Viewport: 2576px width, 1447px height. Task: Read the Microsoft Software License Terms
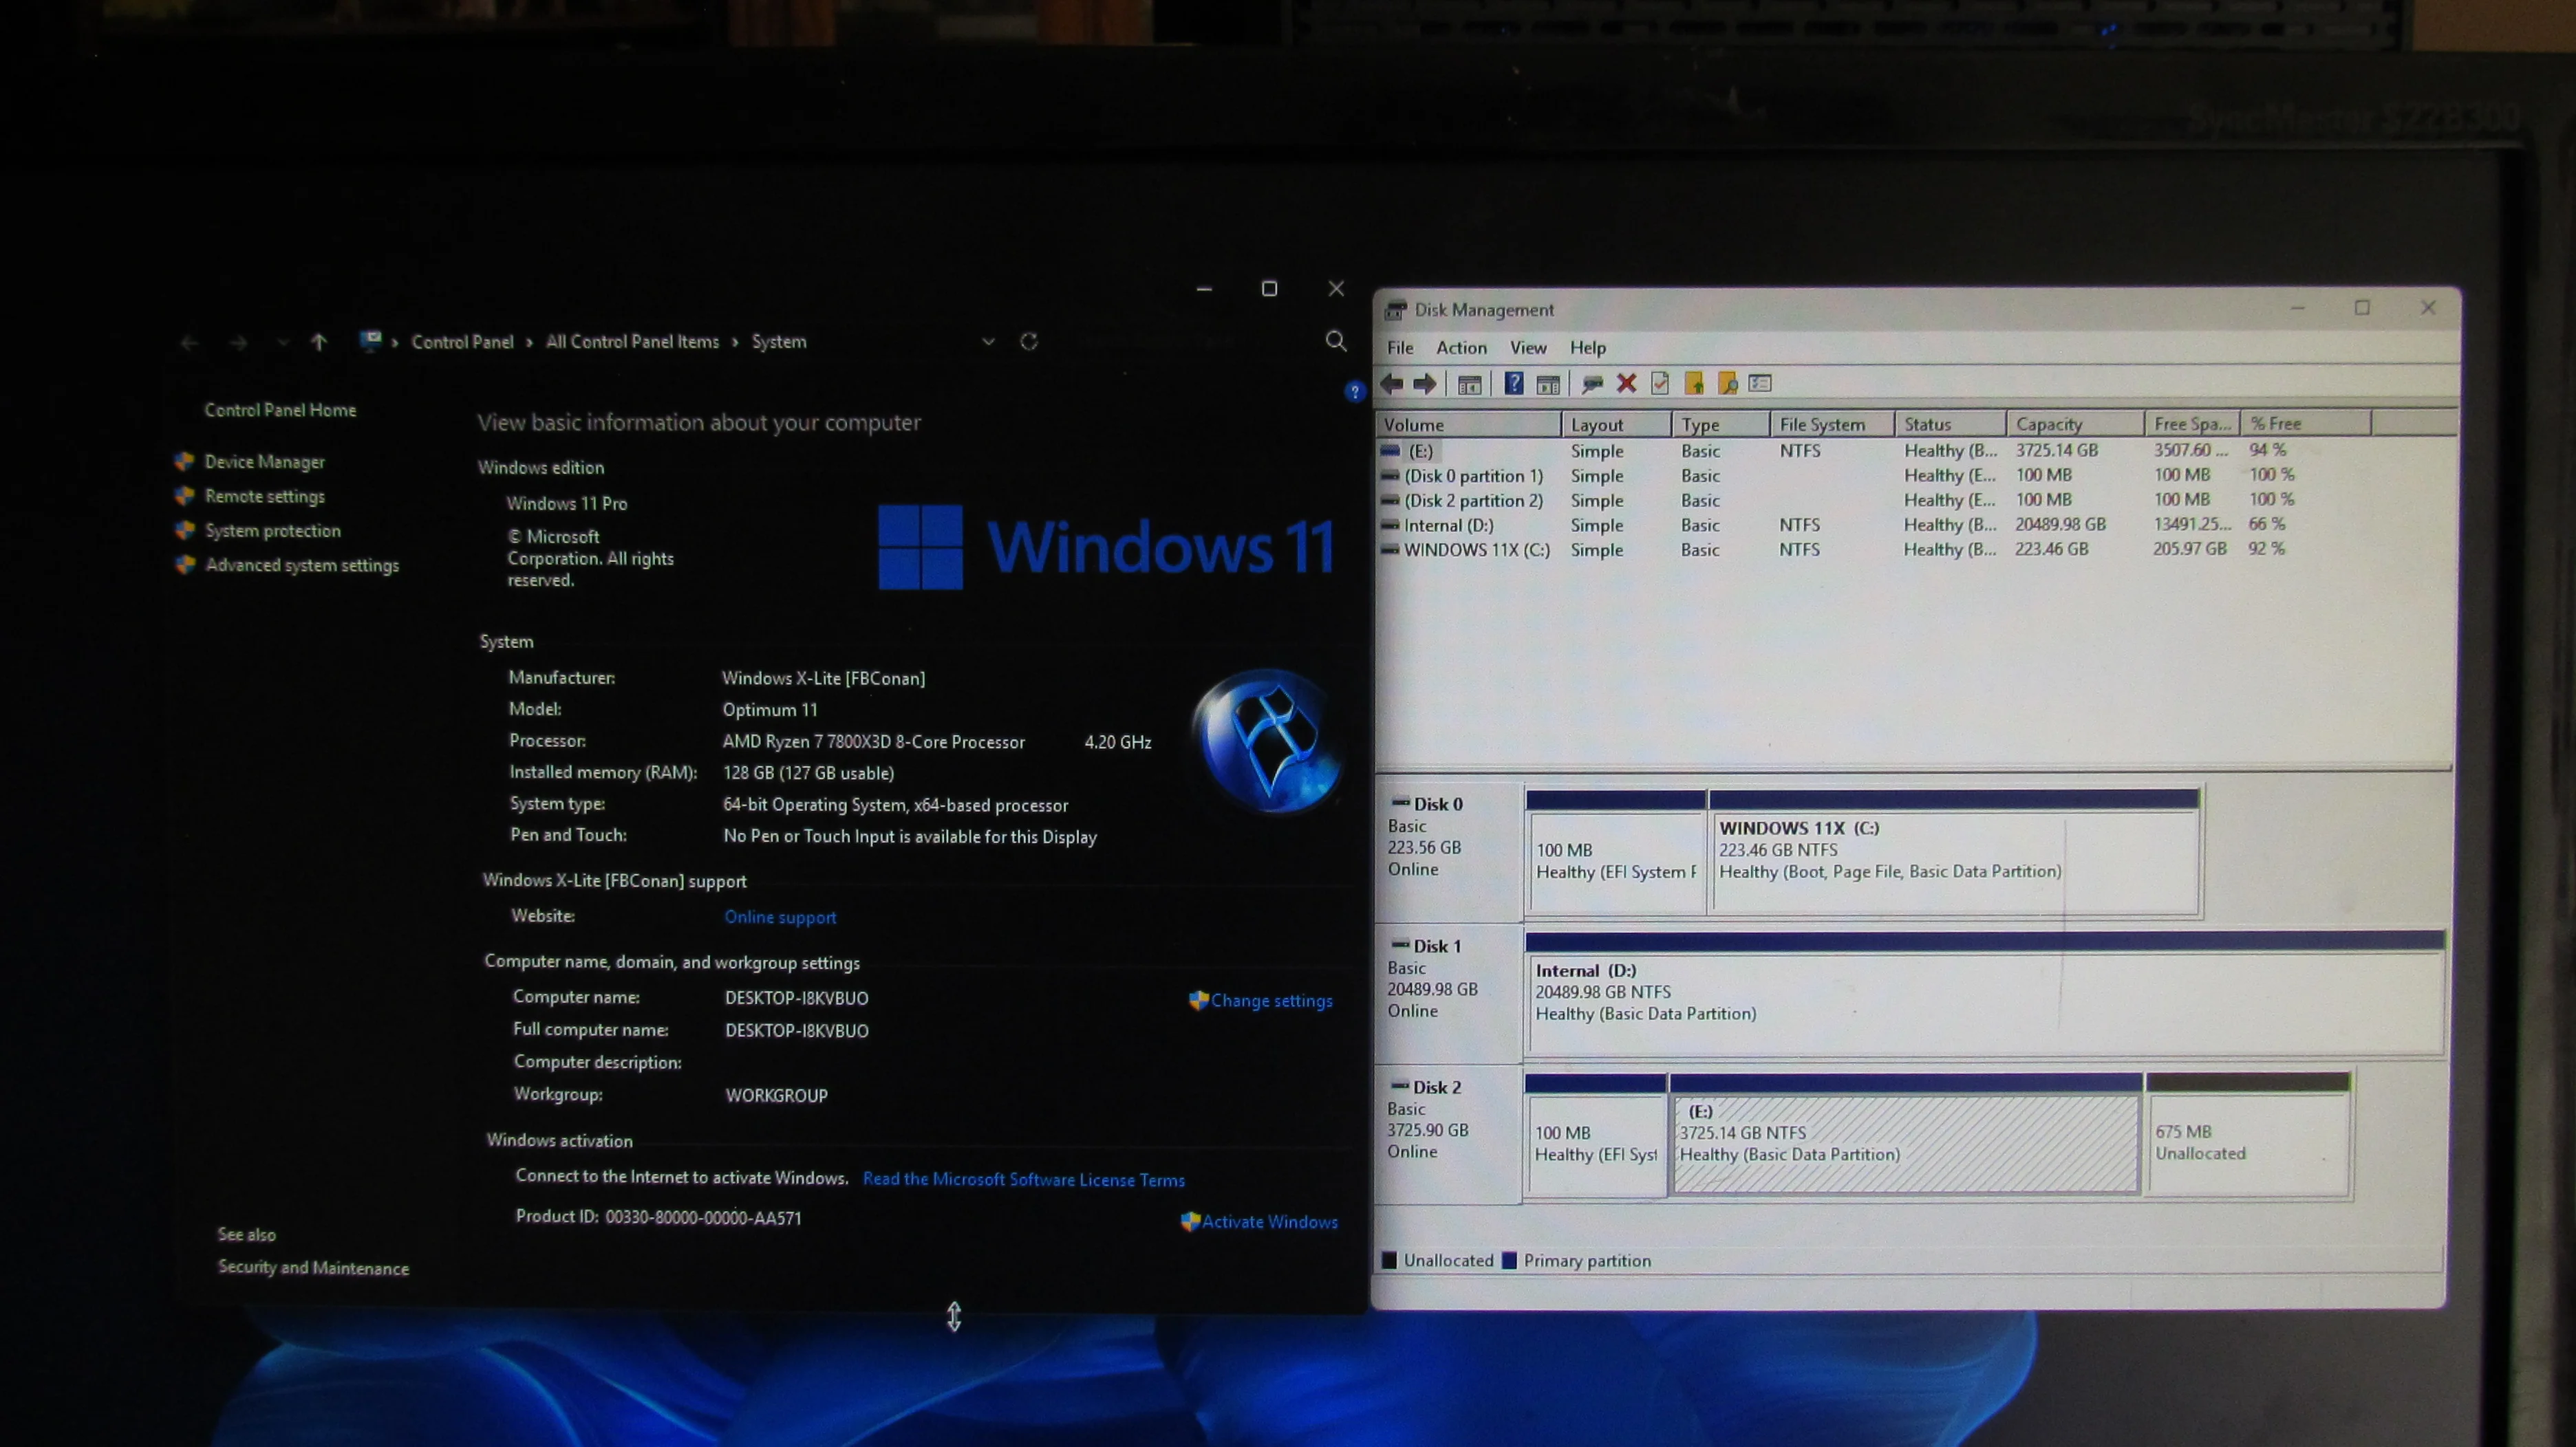click(x=1023, y=1179)
